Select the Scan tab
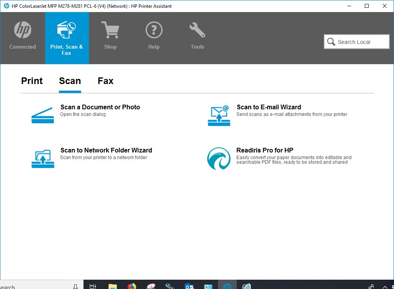Screen dimensions: 394x289 pos(70,81)
